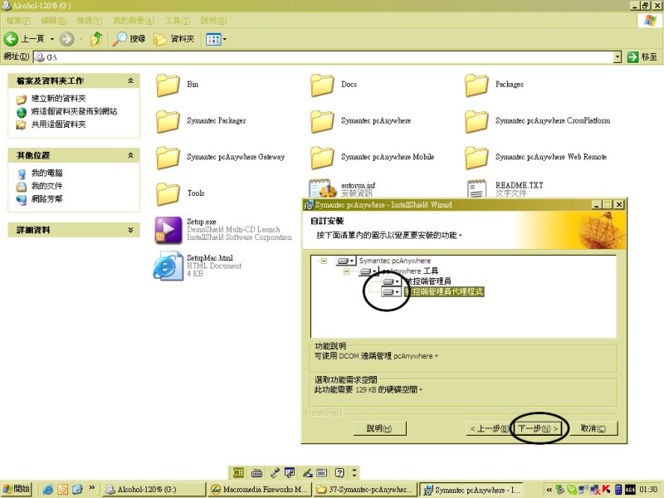
Task: Open 我的電腦 from Other Places
Action: coord(47,173)
